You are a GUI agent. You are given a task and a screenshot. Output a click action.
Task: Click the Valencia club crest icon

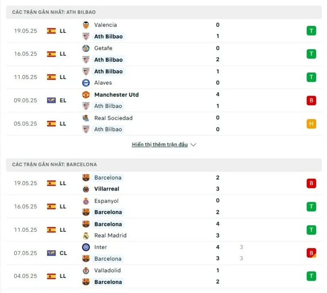tap(86, 25)
